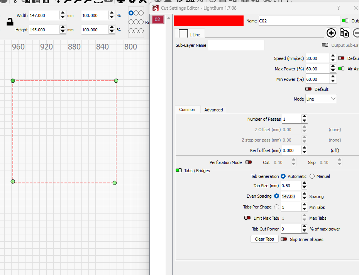Click the add sub-layer plus icon
Screen dimensions: 359x275
(331, 33)
